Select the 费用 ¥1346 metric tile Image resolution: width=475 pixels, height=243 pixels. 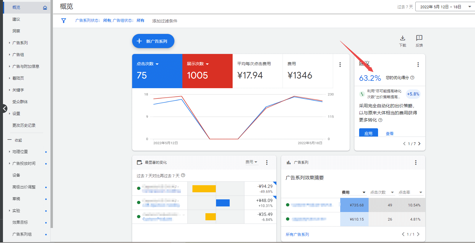tap(308, 71)
